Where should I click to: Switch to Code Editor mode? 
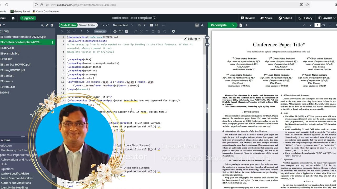(x=68, y=25)
